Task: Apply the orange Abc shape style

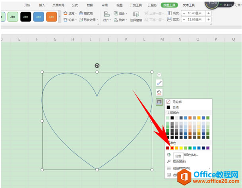Action: pyautogui.click(x=51, y=17)
